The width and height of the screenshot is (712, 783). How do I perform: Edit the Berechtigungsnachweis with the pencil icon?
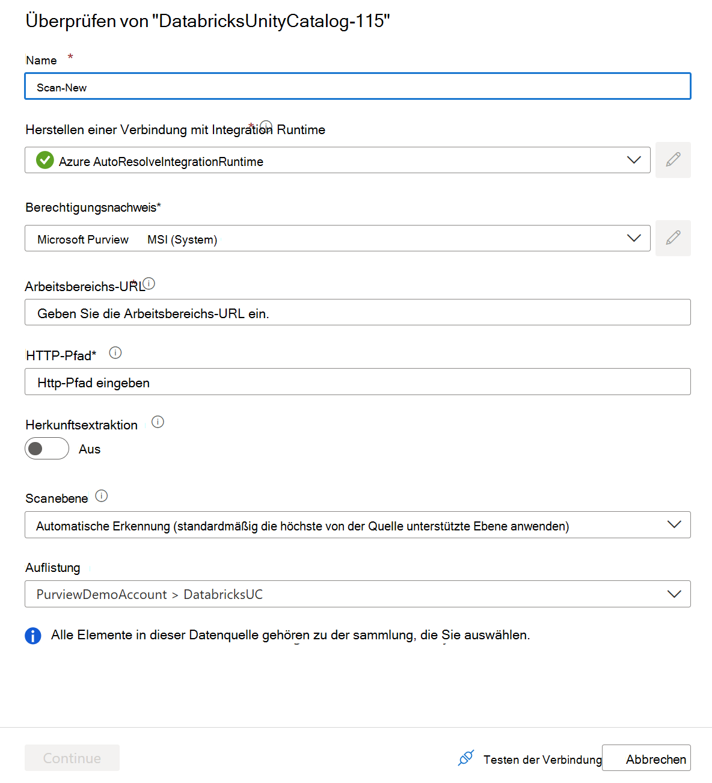coord(673,238)
